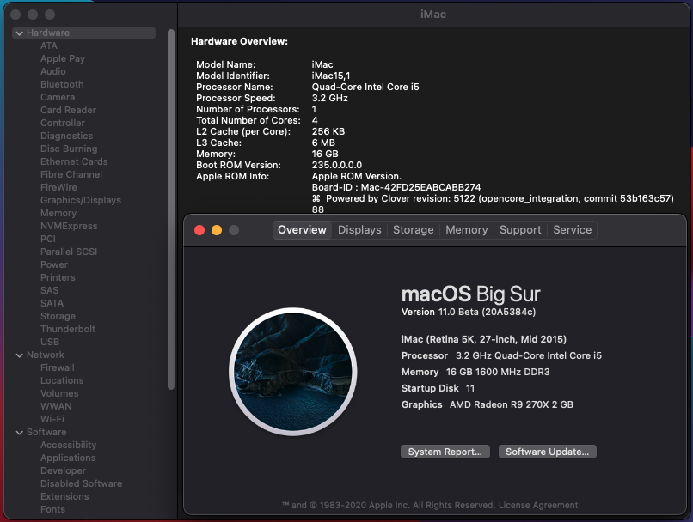Select Firewall under Network
693x522 pixels.
click(x=57, y=367)
